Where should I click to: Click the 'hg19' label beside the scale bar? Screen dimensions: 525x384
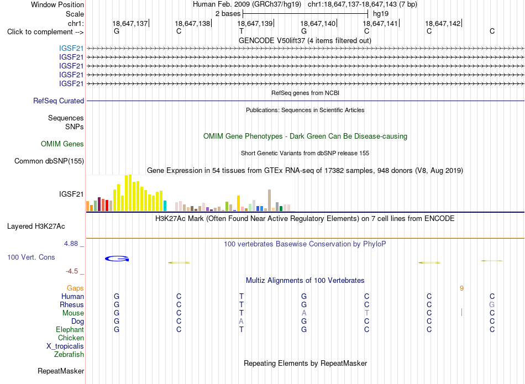pyautogui.click(x=381, y=14)
